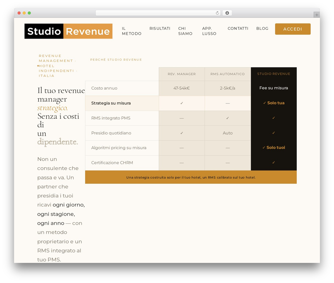Visit the Blog link

coord(262,28)
